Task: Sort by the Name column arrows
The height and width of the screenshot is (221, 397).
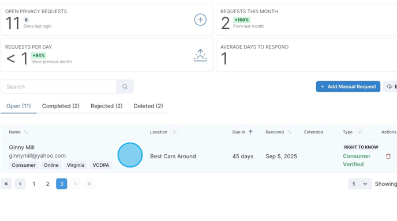Action: (26, 132)
